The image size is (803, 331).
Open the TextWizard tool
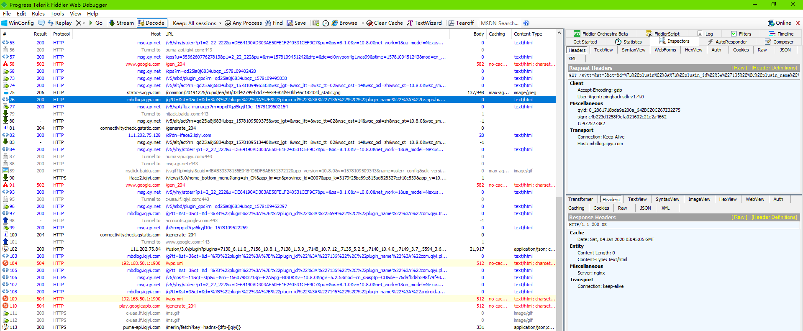point(424,23)
